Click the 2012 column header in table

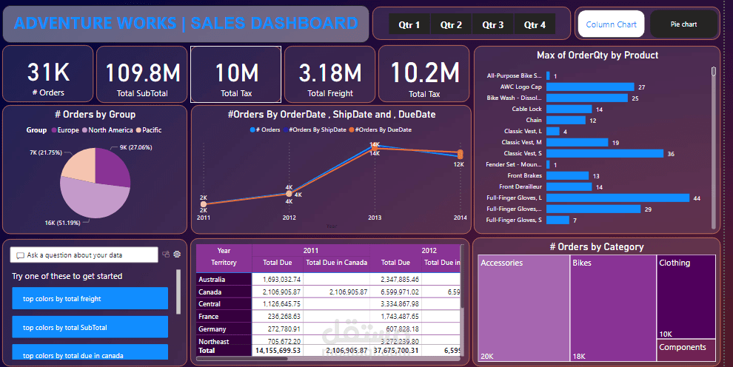point(429,250)
